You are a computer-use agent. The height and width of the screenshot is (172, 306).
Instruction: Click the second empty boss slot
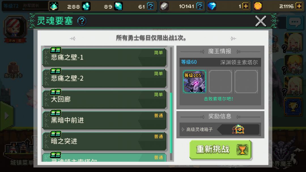pos(220,81)
